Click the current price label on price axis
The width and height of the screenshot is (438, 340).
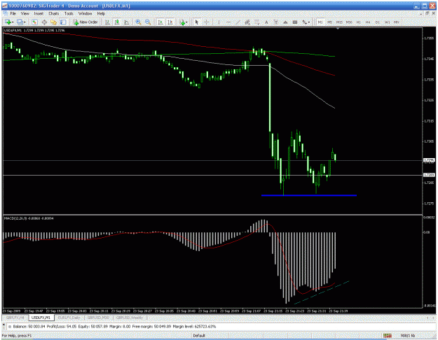click(429, 160)
